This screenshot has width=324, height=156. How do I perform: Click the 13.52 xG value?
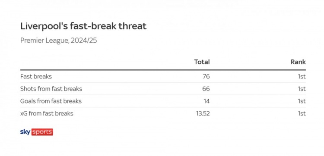pos(203,113)
